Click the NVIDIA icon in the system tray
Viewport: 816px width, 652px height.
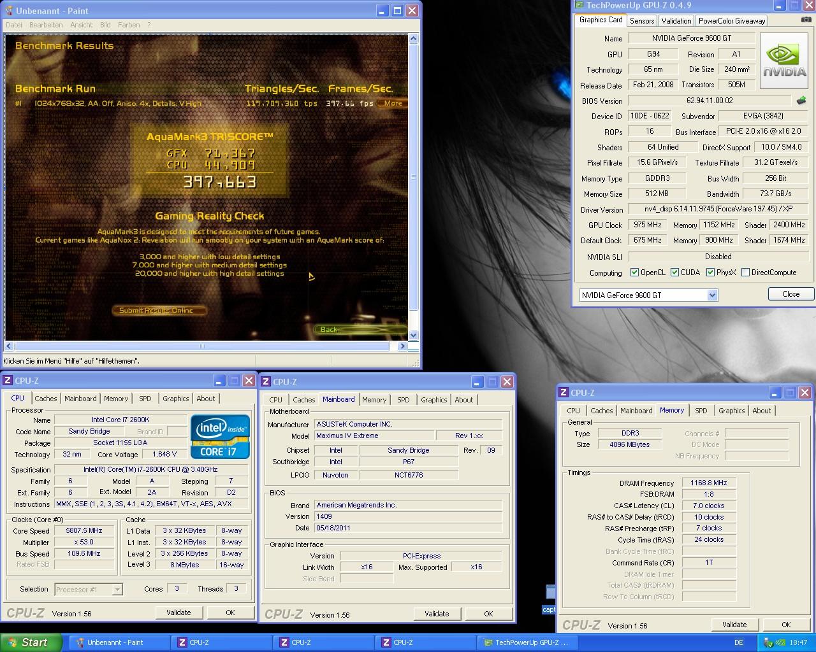pos(781,642)
